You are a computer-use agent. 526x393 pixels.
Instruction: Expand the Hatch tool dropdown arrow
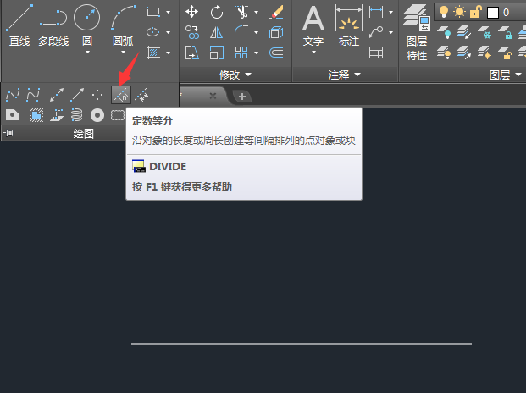pyautogui.click(x=168, y=53)
